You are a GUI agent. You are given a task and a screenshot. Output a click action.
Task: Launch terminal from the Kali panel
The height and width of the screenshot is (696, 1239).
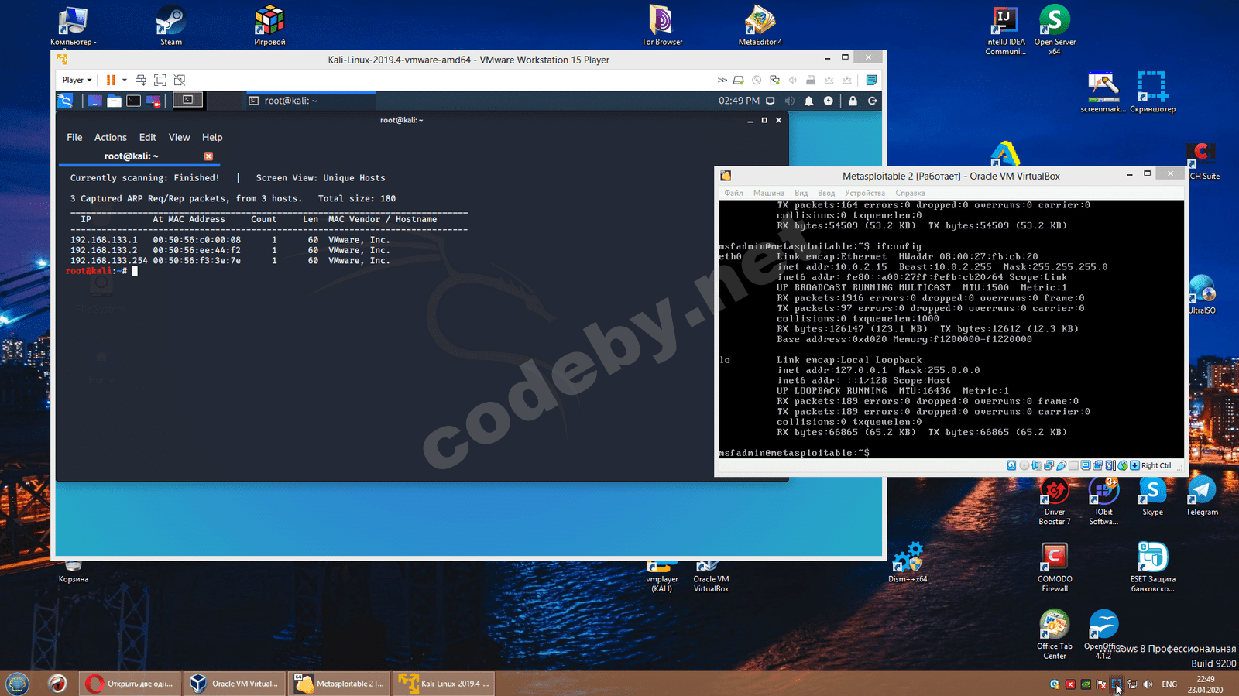click(x=134, y=101)
